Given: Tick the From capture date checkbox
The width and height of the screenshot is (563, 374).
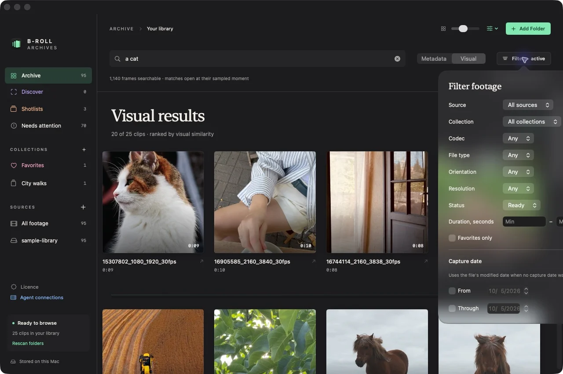Looking at the screenshot, I should click(x=452, y=291).
